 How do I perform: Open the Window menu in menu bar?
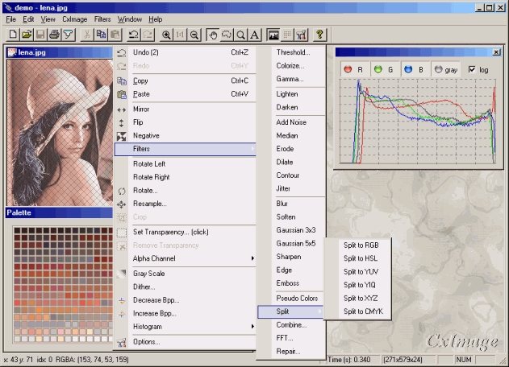pos(128,19)
